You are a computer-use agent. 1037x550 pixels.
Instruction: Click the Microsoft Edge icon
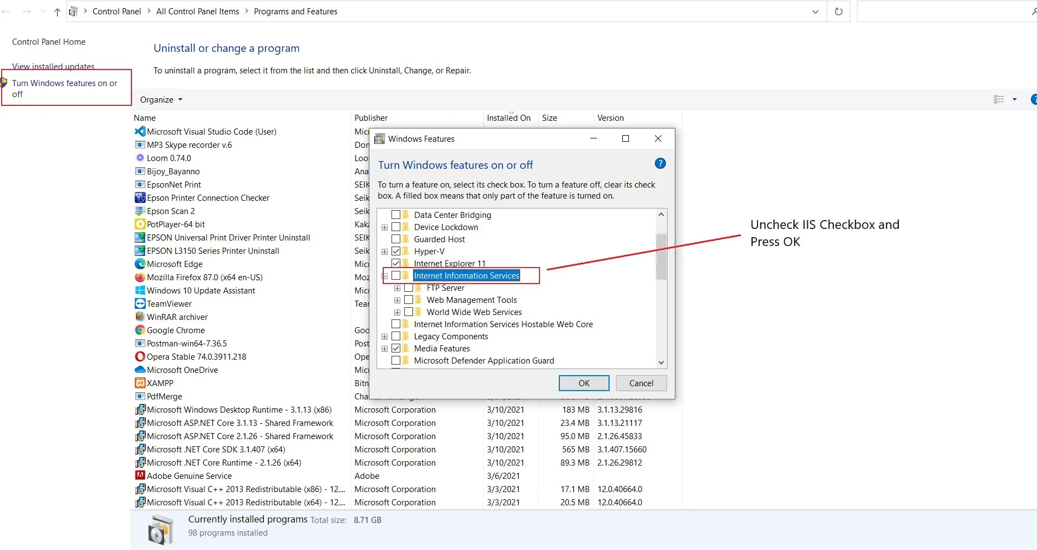click(140, 264)
